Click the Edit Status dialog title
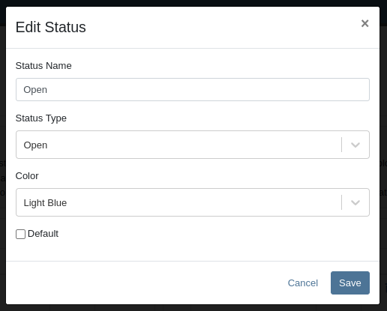The width and height of the screenshot is (387, 311). click(51, 27)
